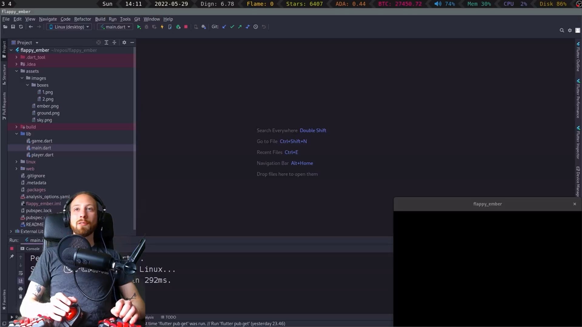Click the Git Update Project arrow icon
This screenshot has height=327, width=582.
tap(224, 27)
